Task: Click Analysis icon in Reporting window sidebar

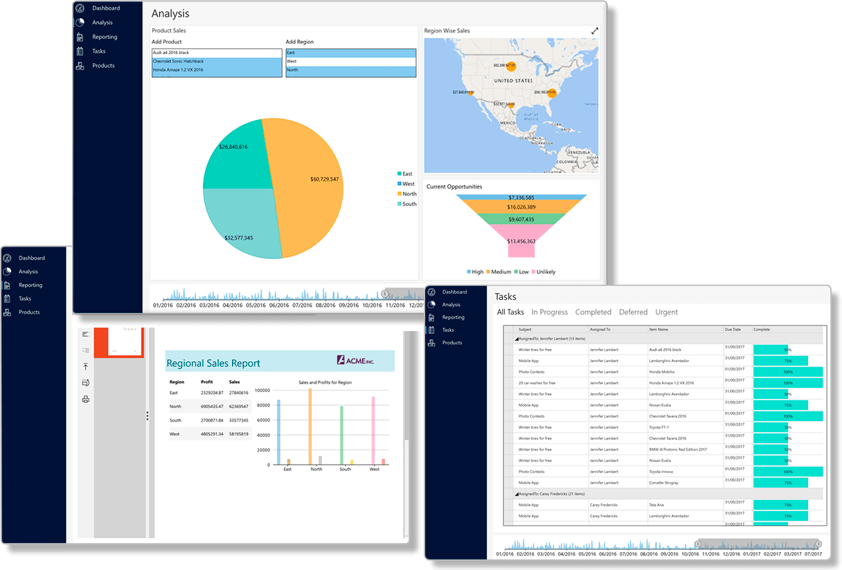Action: (x=7, y=271)
